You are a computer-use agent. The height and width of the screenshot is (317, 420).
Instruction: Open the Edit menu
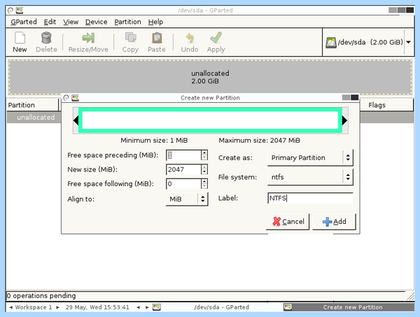[50, 22]
